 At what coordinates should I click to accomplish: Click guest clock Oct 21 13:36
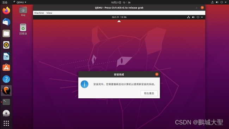(x=119, y=17)
